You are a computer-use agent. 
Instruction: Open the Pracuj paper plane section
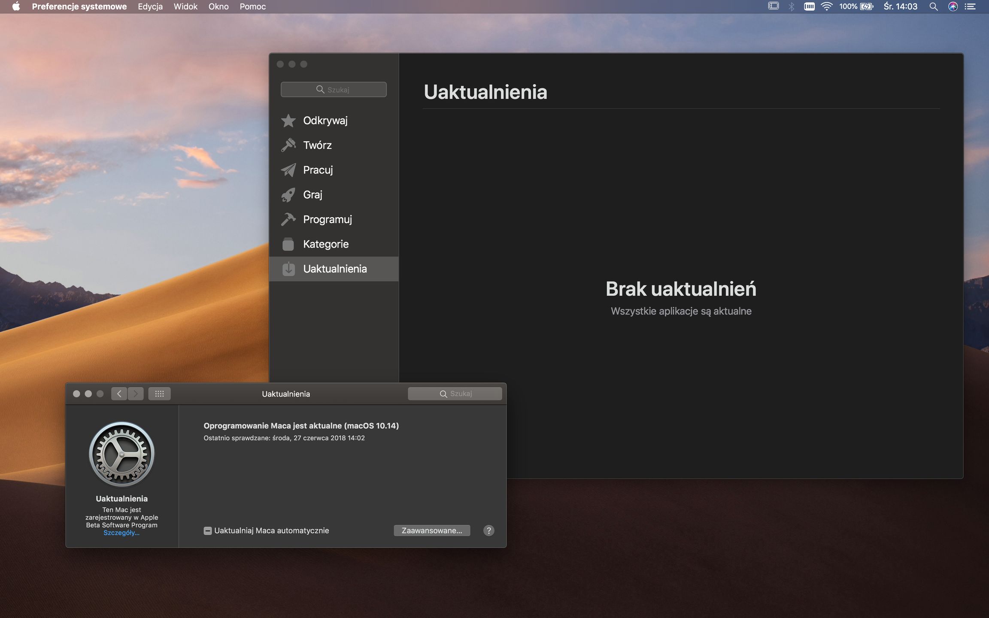click(318, 170)
